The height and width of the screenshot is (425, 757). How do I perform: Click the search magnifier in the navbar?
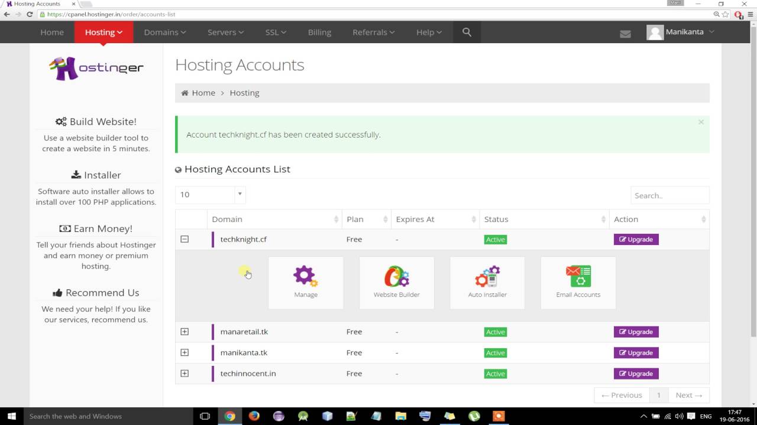click(x=467, y=32)
